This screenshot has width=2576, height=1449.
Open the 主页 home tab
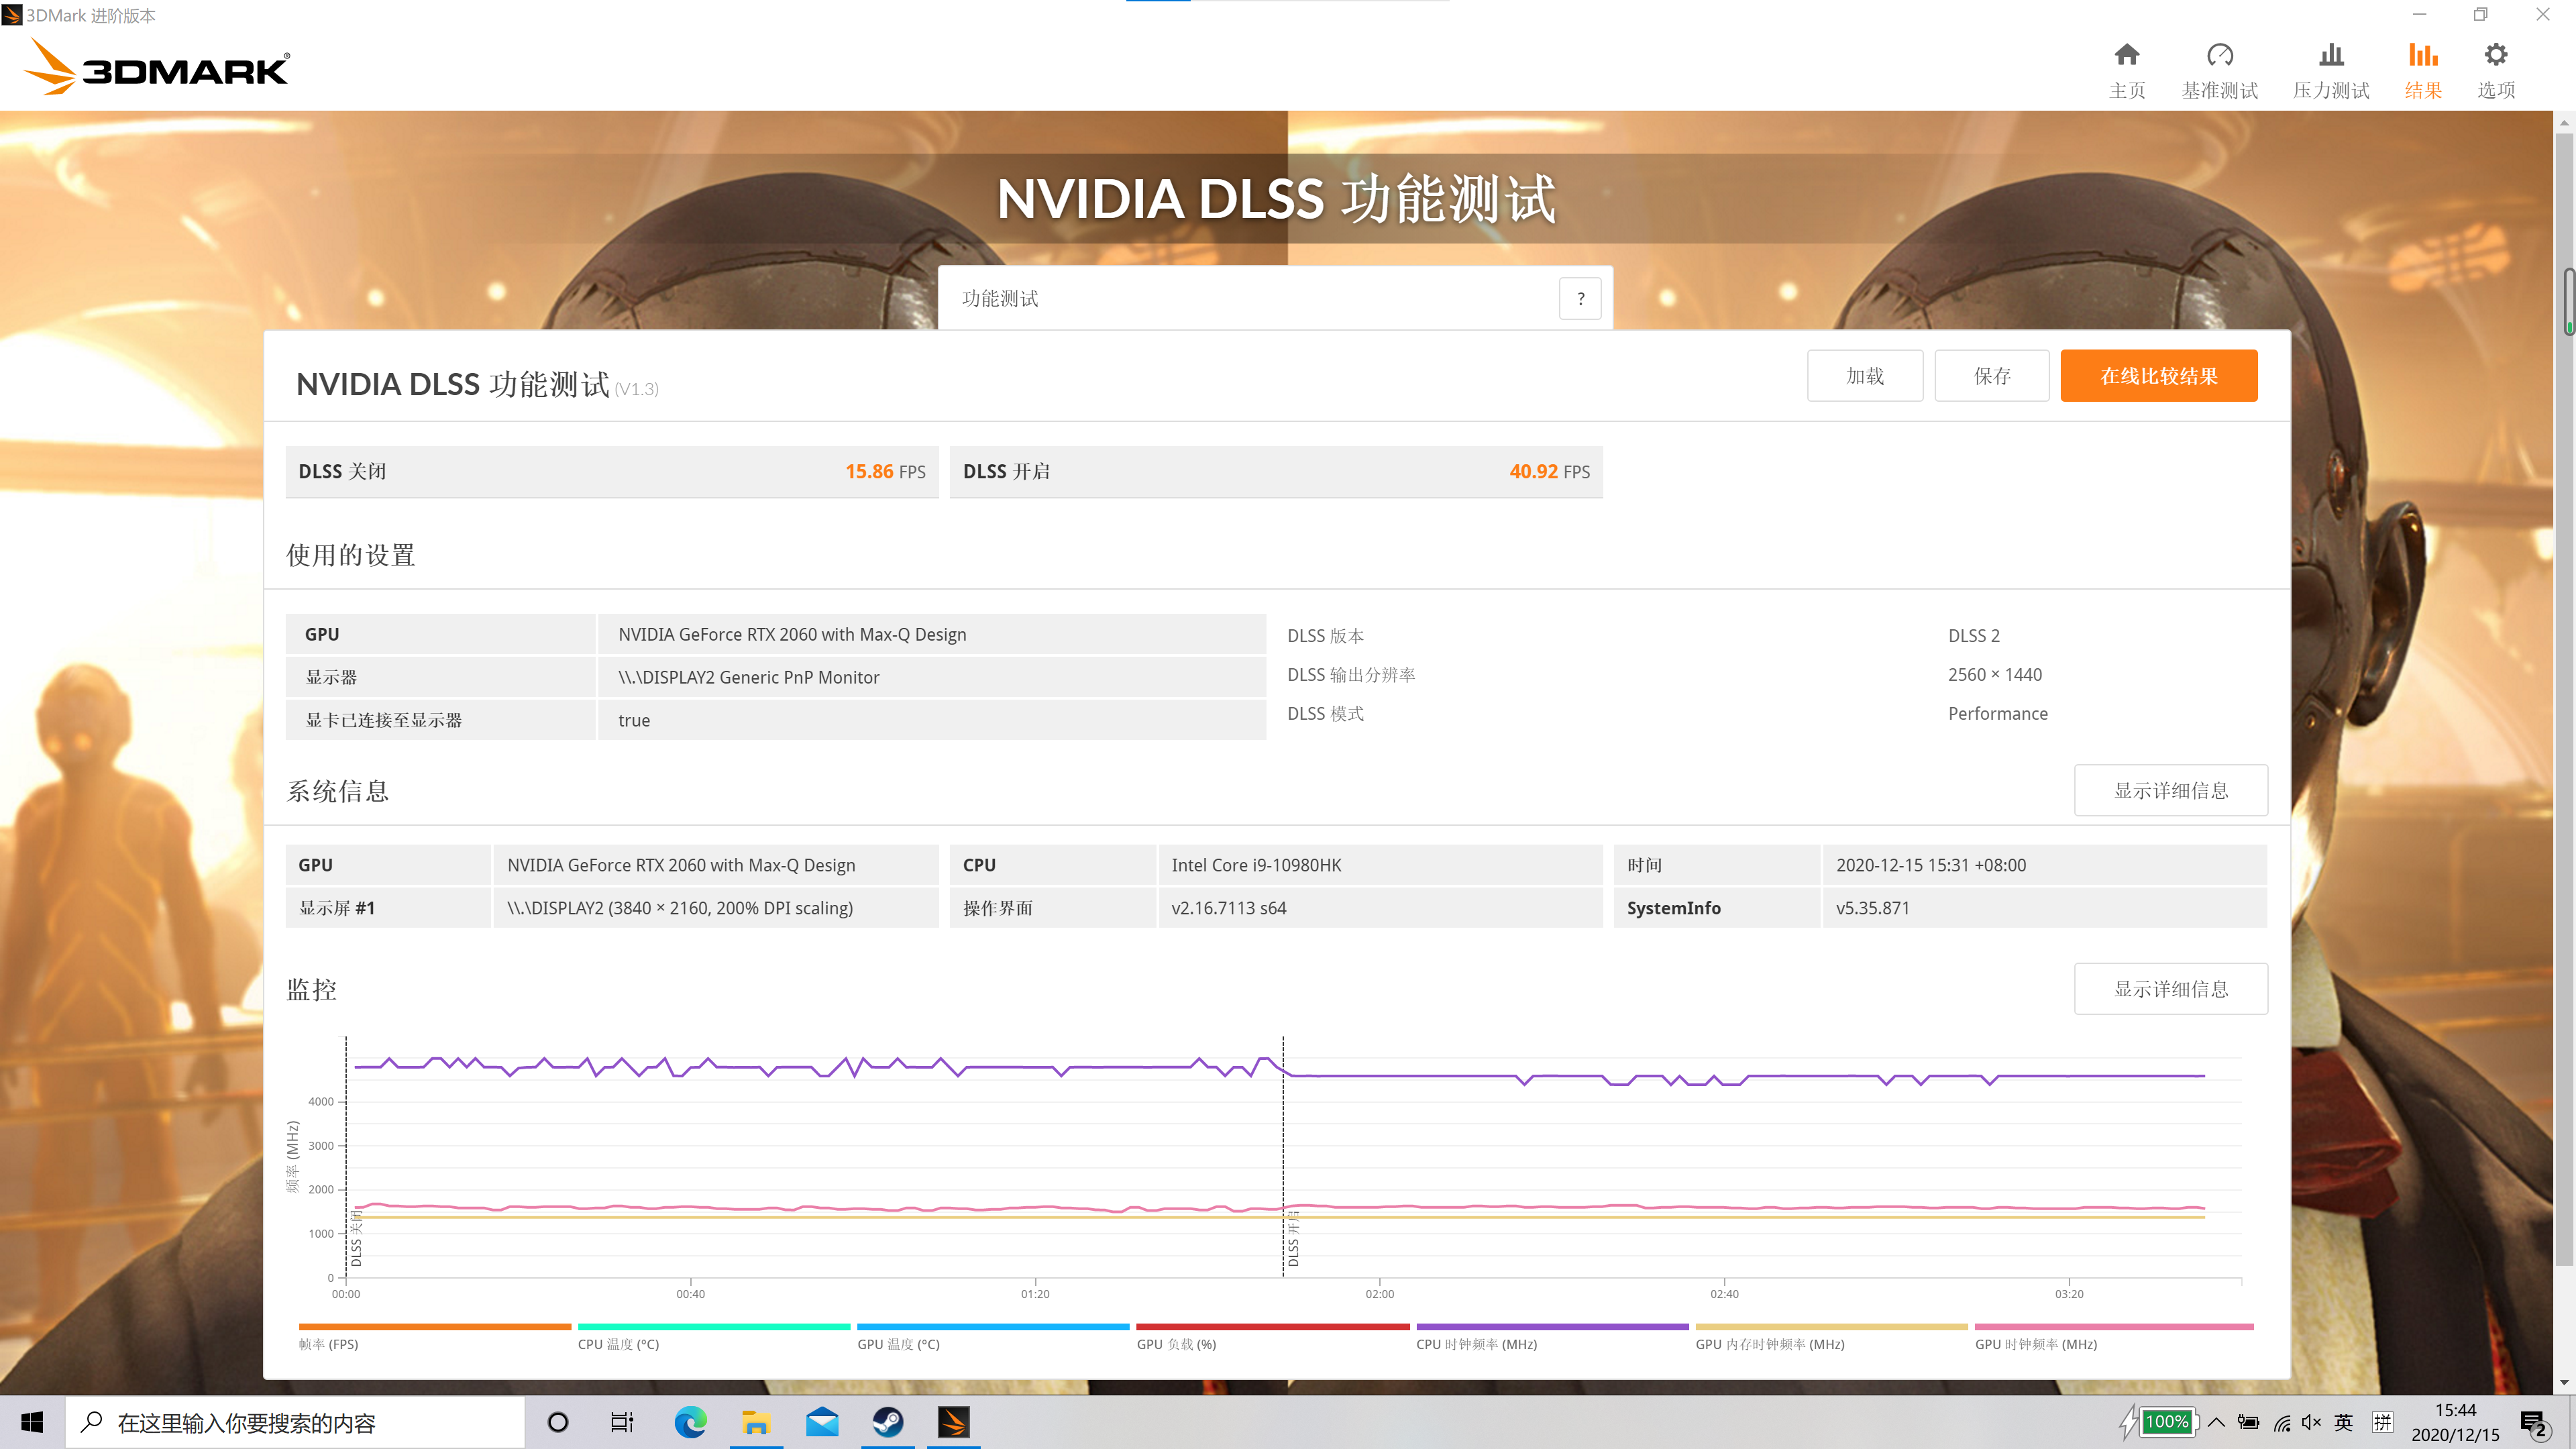coord(2127,70)
